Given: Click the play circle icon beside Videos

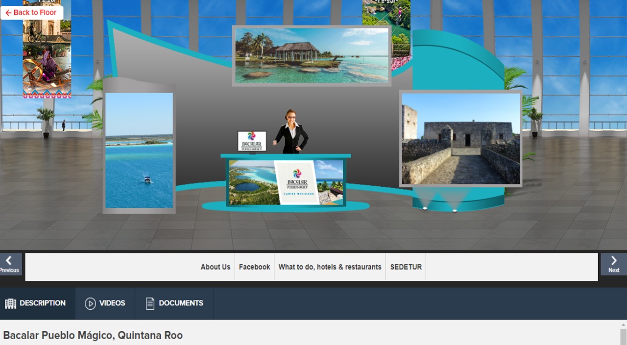Looking at the screenshot, I should click(x=90, y=303).
